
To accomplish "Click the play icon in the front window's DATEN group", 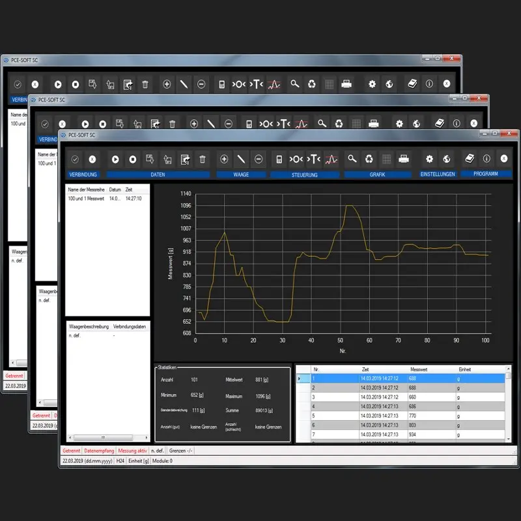I will coord(115,159).
